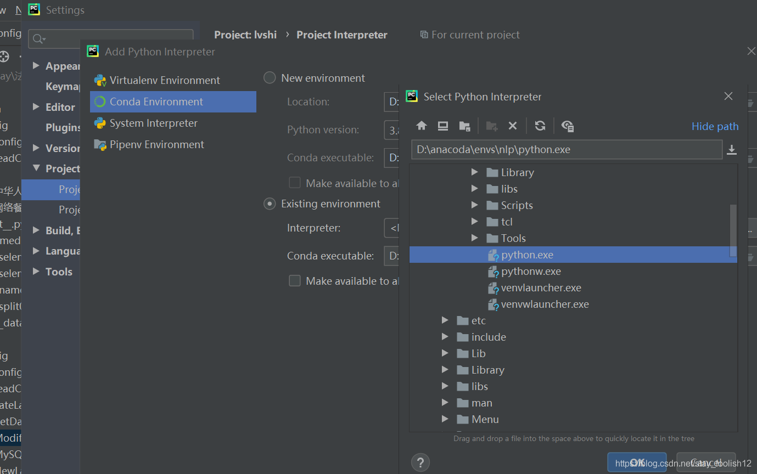The height and width of the screenshot is (474, 757).
Task: Open Keymap settings page
Action: 63,87
